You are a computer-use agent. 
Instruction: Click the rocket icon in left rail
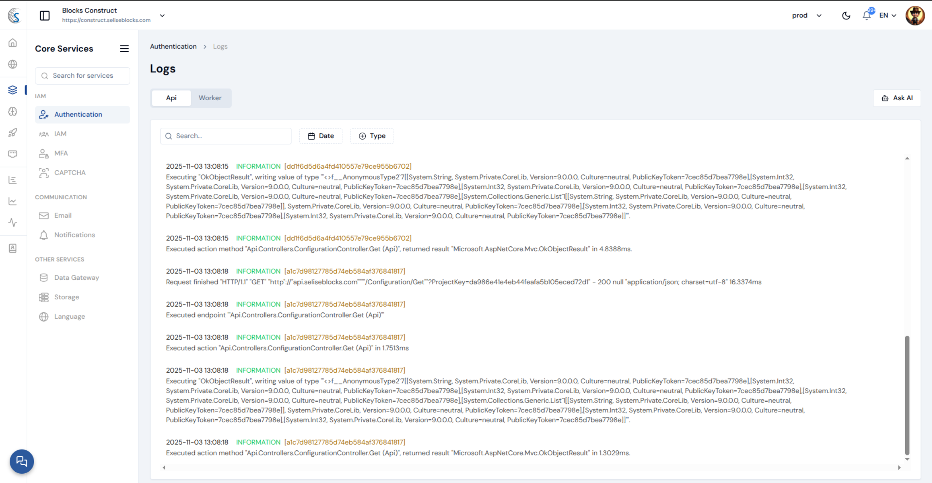[x=13, y=133]
